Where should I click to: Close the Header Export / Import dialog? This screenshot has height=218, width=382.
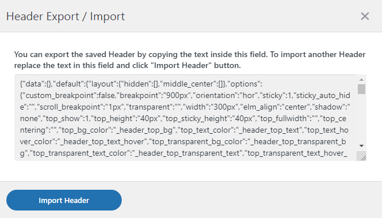pyautogui.click(x=365, y=16)
